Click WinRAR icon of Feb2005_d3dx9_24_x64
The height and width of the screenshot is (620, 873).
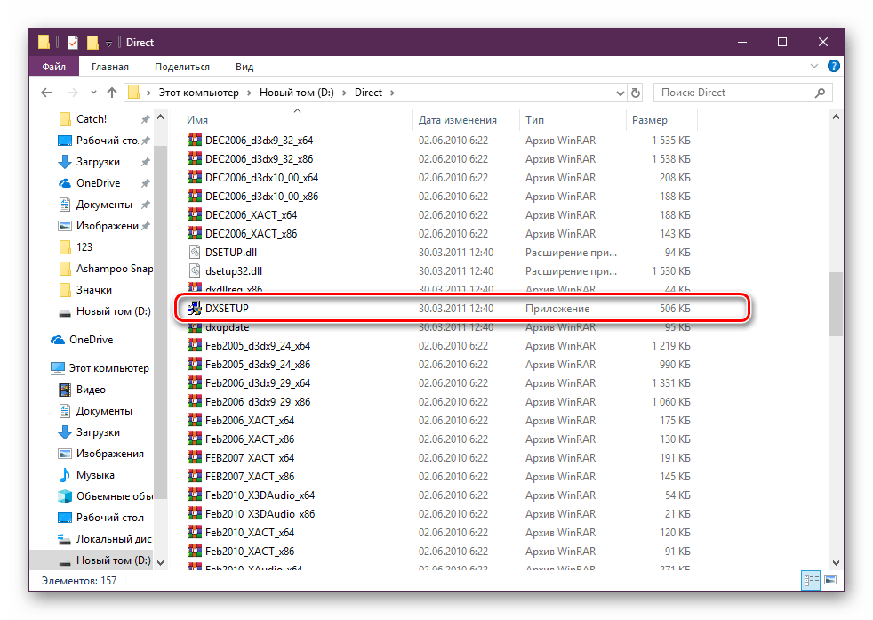pyautogui.click(x=195, y=345)
